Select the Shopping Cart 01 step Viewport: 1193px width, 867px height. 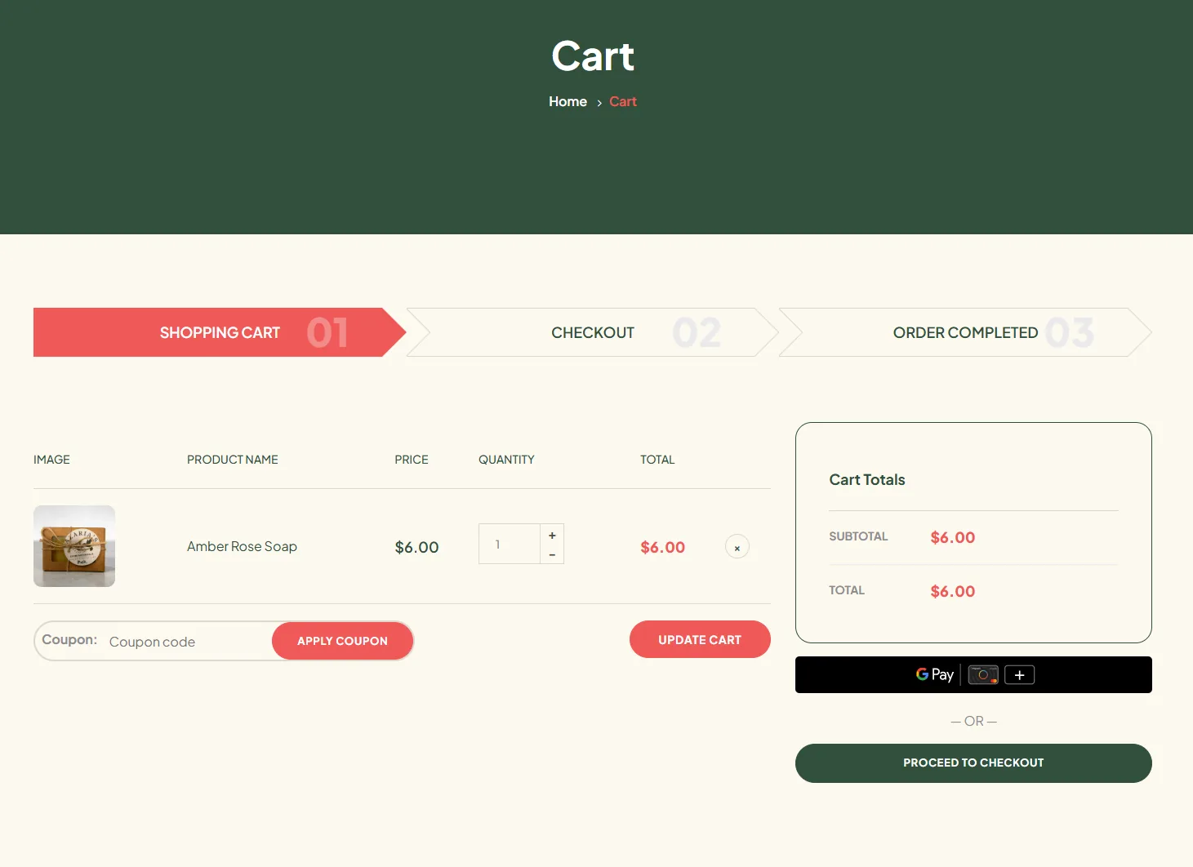[x=220, y=332]
